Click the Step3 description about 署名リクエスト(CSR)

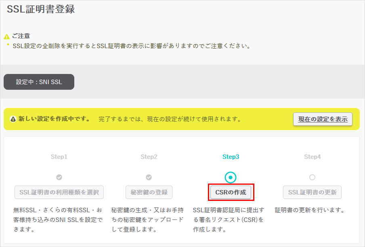(x=228, y=220)
